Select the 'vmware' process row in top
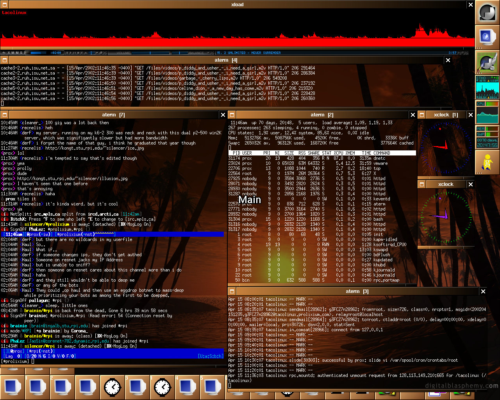The width and height of the screenshot is (500, 400). click(x=322, y=163)
